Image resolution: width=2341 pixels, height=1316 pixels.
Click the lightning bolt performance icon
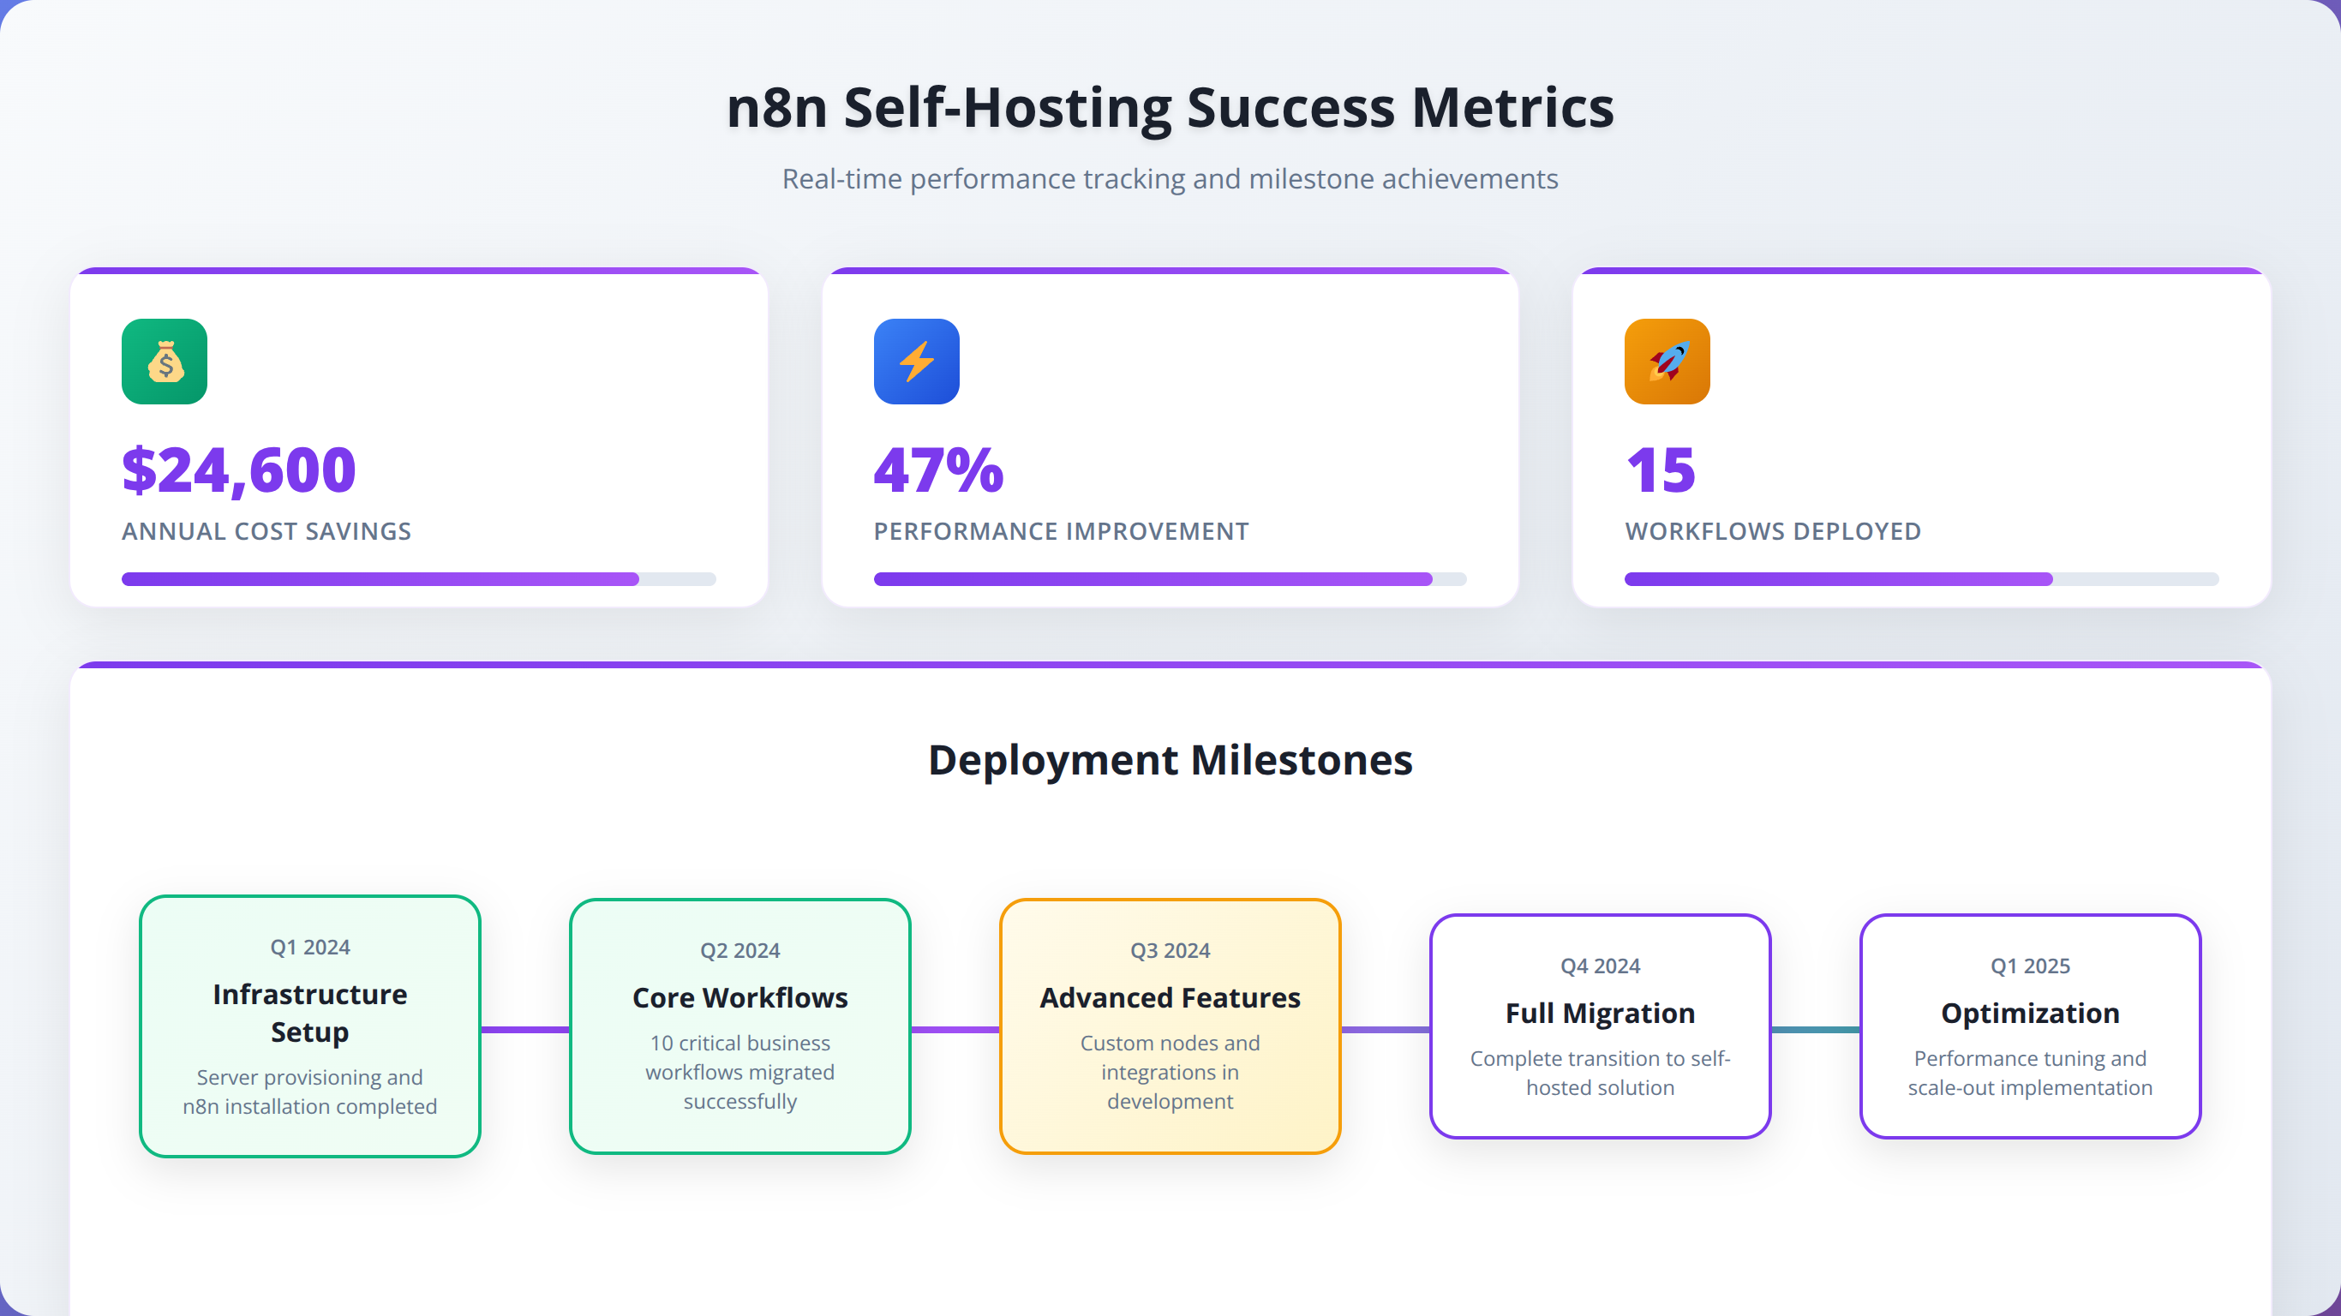point(916,361)
